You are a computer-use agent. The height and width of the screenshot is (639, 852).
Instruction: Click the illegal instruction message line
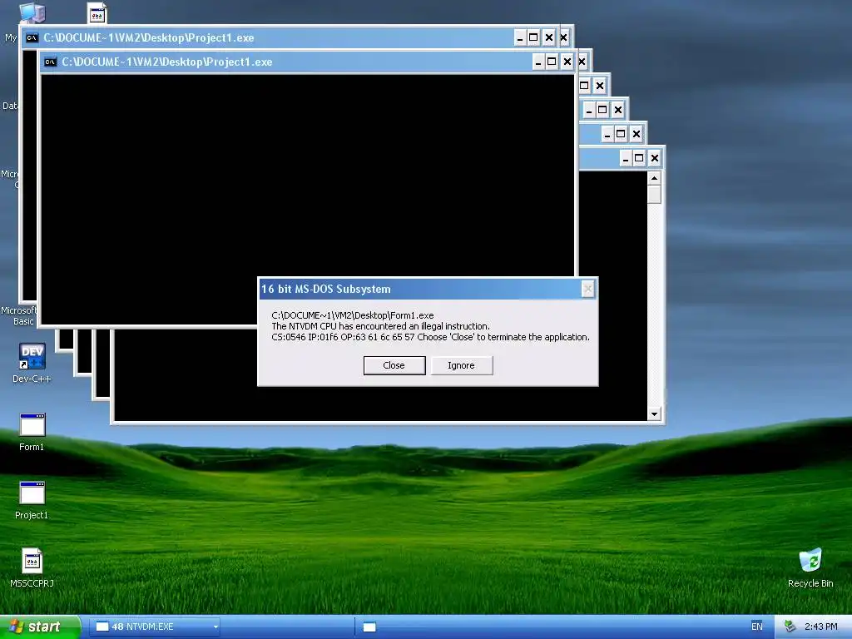pyautogui.click(x=380, y=326)
